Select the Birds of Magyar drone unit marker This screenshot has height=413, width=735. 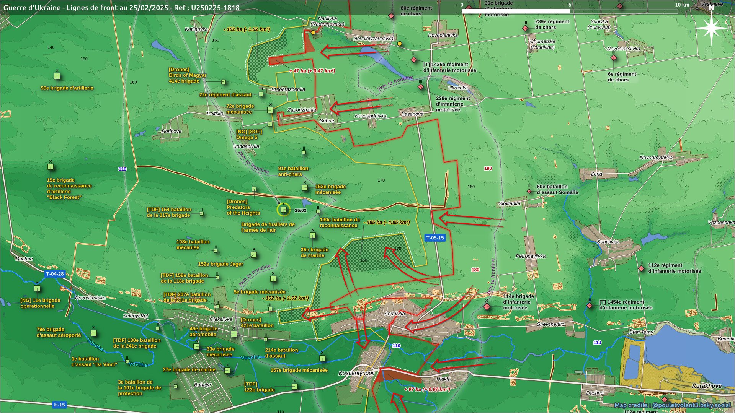click(x=224, y=82)
